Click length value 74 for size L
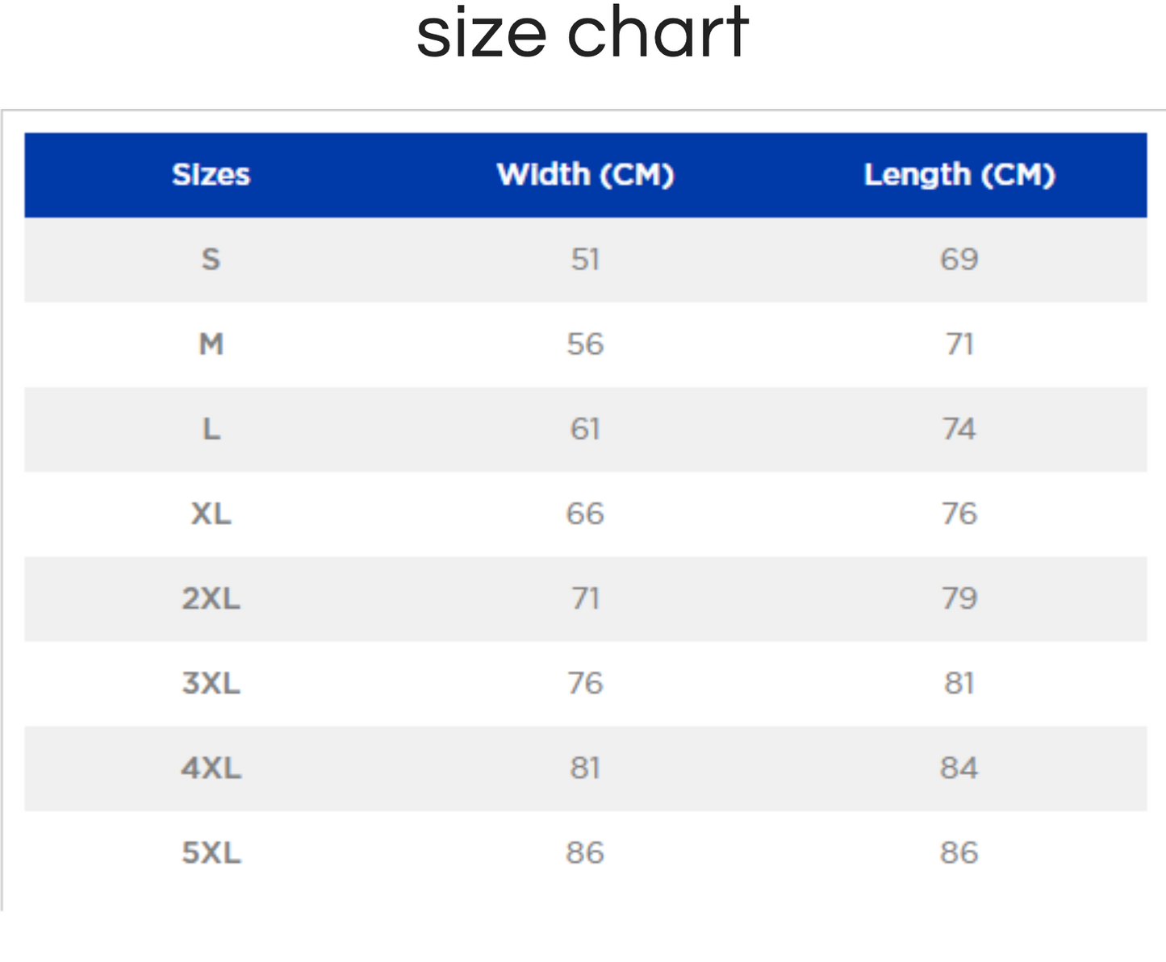1166x962 pixels. 959,429
